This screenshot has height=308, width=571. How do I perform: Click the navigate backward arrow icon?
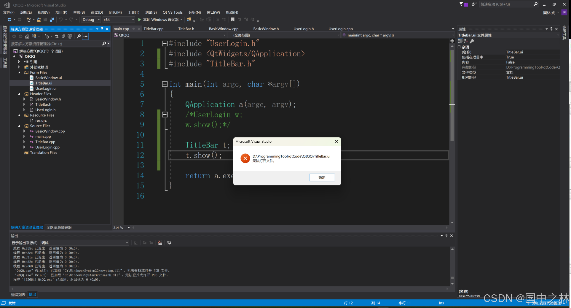[x=9, y=20]
